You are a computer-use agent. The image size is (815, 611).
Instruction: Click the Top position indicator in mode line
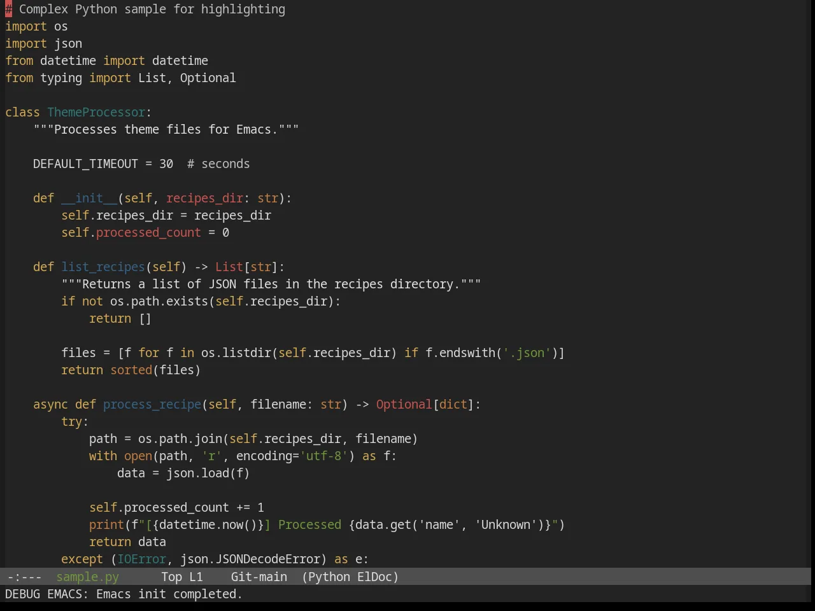[x=171, y=577]
